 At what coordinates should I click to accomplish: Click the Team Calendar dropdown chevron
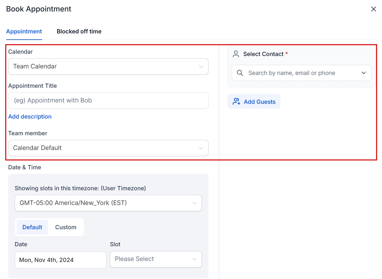click(201, 66)
